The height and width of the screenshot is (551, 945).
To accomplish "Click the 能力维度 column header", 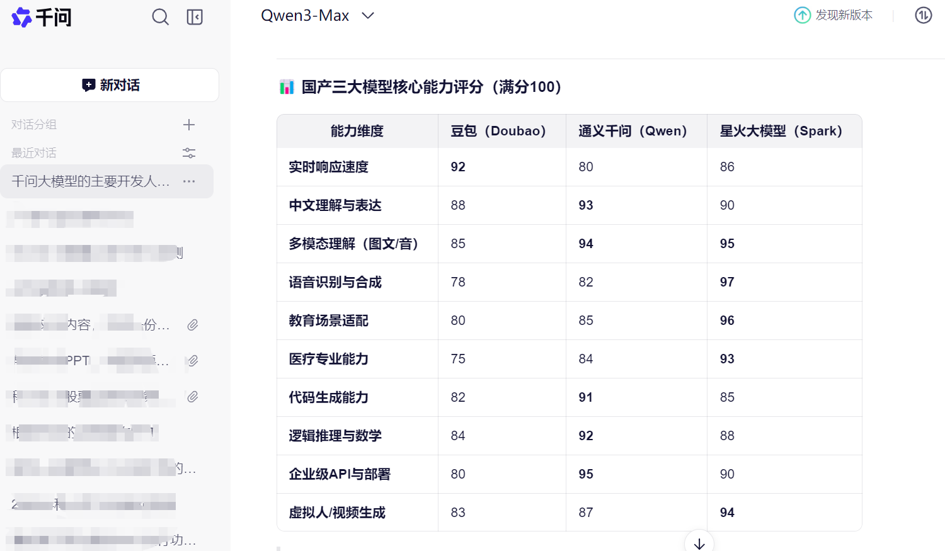I will (357, 131).
